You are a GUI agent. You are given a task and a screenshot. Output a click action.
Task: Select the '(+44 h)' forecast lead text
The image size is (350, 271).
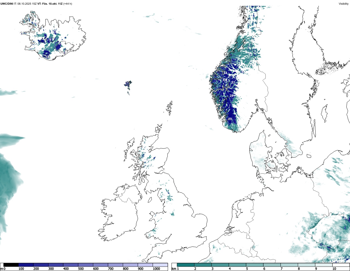point(68,4)
